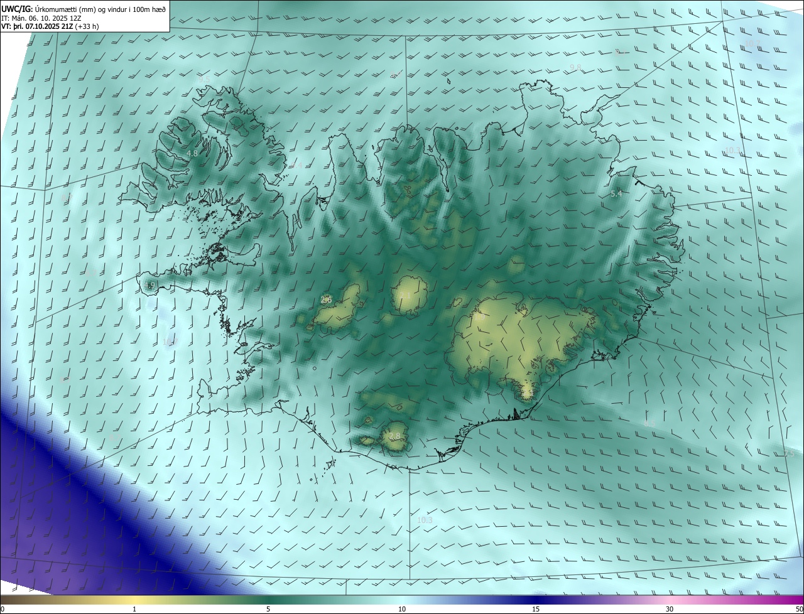
Task: Click the Vatnajökull glacier yellow area
Action: tap(521, 342)
